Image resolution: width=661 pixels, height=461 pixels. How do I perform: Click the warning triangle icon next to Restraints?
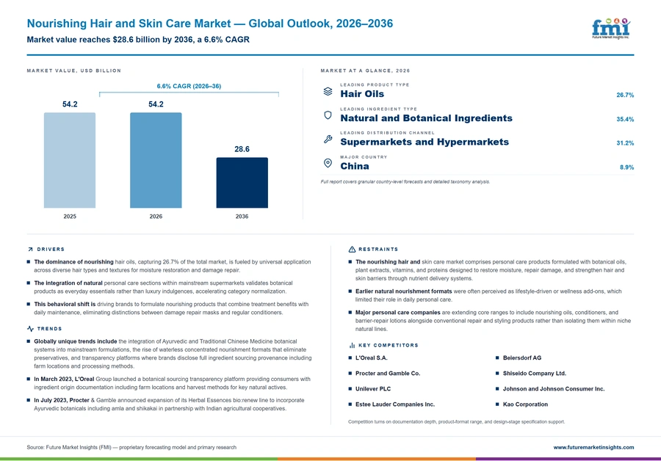(x=352, y=250)
